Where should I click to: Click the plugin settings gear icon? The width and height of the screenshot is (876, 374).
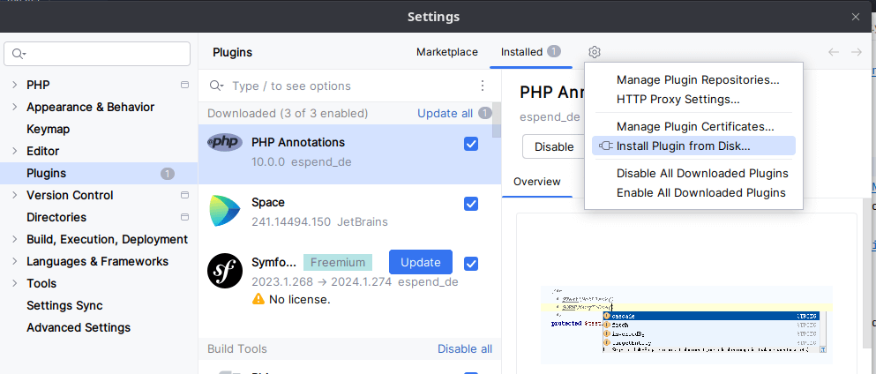pyautogui.click(x=595, y=52)
